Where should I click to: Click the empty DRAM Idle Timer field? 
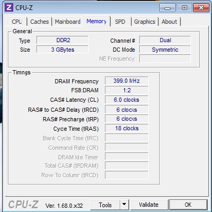[x=127, y=157]
